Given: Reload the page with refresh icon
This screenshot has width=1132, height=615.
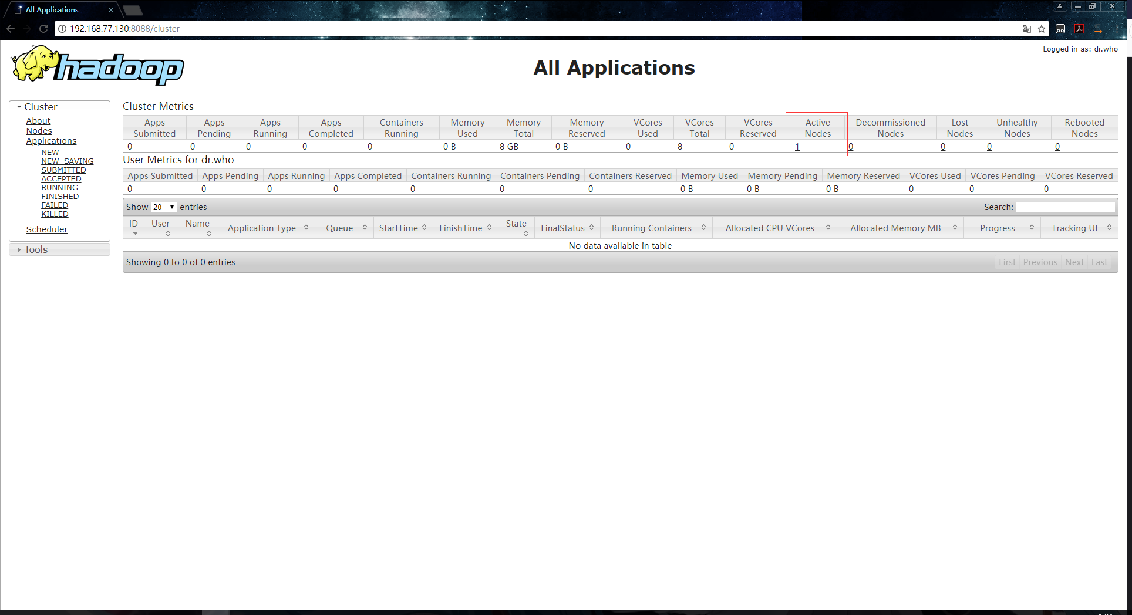Looking at the screenshot, I should pos(43,29).
